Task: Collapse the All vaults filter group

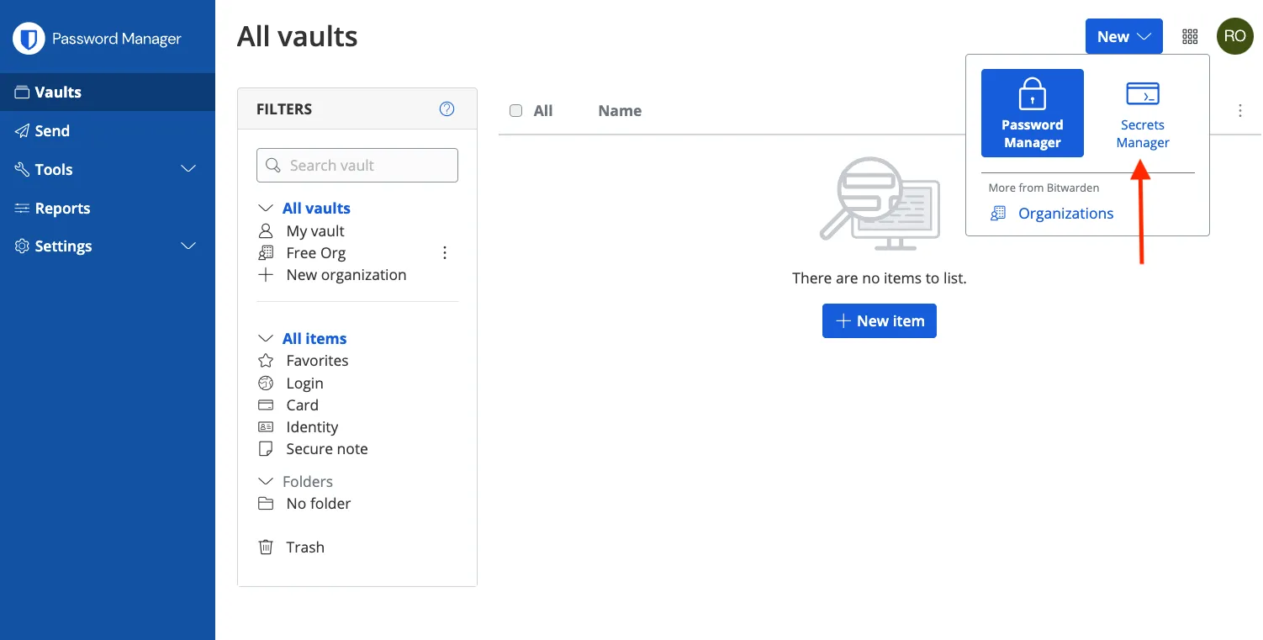Action: point(265,208)
